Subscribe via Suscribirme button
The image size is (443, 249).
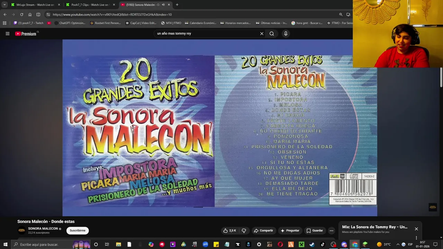[x=78, y=231]
